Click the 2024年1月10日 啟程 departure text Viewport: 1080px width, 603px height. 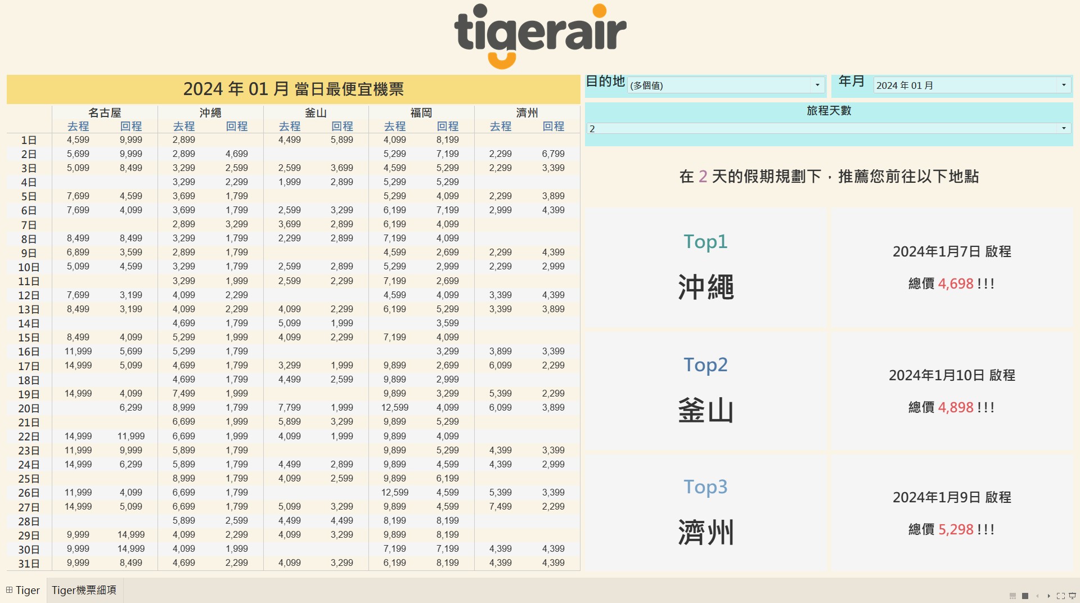pos(952,375)
